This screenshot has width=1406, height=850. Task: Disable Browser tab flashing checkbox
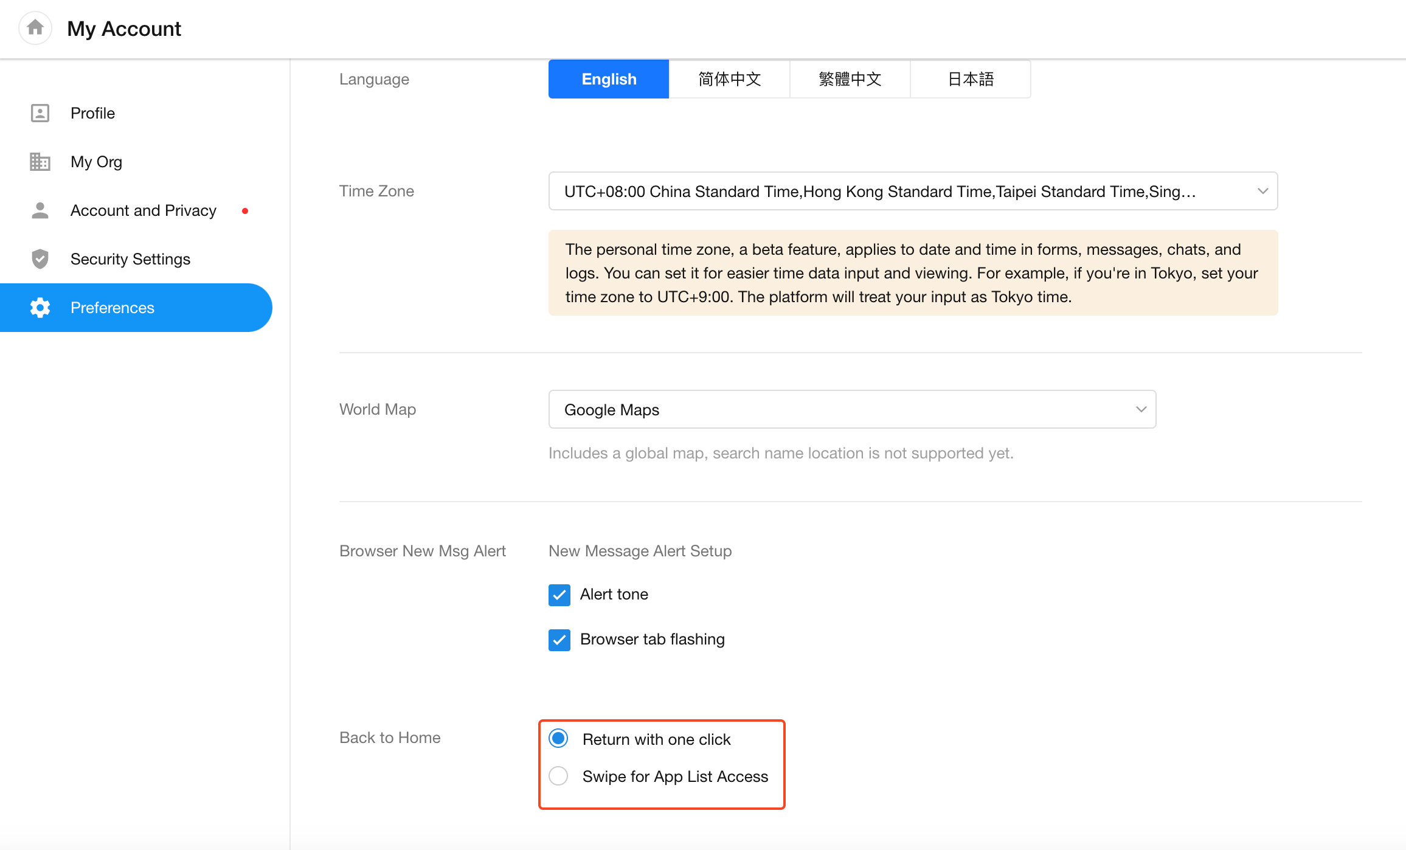pos(559,640)
